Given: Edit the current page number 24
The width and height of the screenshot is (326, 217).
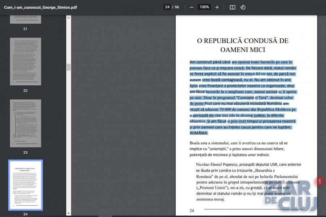Looking at the screenshot, I should [167, 7].
